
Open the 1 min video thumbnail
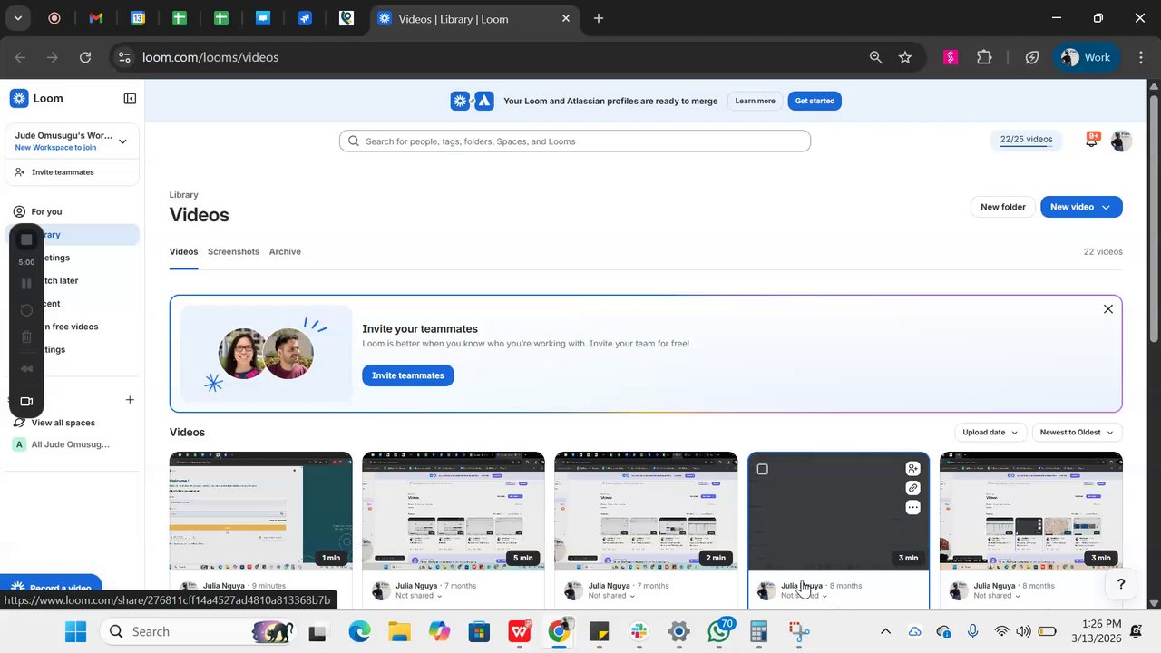tap(260, 511)
